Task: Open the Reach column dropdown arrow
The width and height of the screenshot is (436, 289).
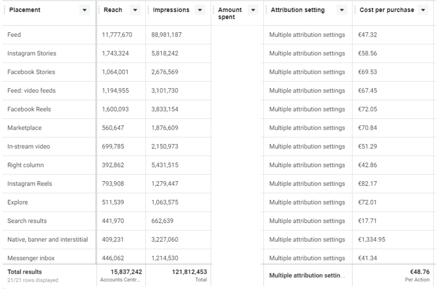Action: click(x=135, y=10)
